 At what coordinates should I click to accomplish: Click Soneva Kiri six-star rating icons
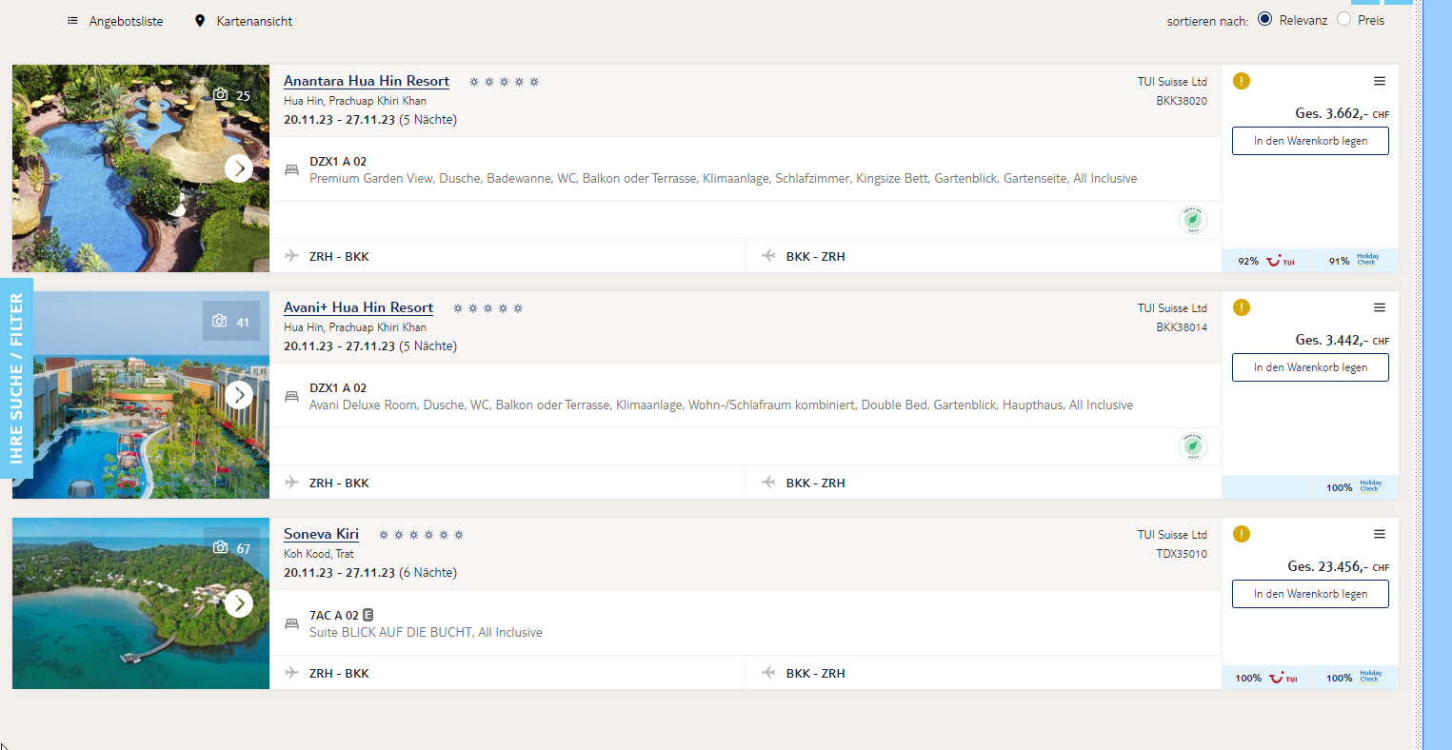point(421,535)
